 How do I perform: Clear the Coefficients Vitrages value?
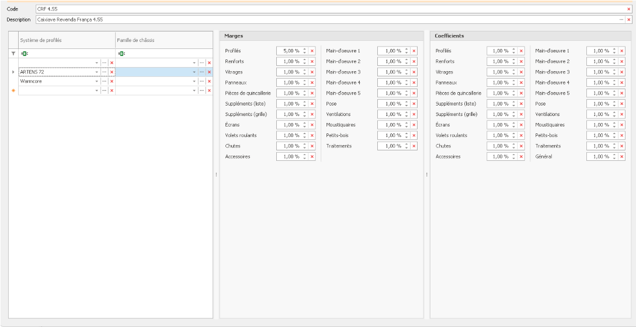tap(521, 72)
